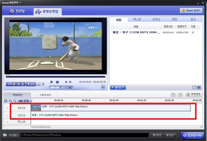Select the 파일 tab
Image resolution: width=207 pixels, height=141 pixels.
pos(119,20)
